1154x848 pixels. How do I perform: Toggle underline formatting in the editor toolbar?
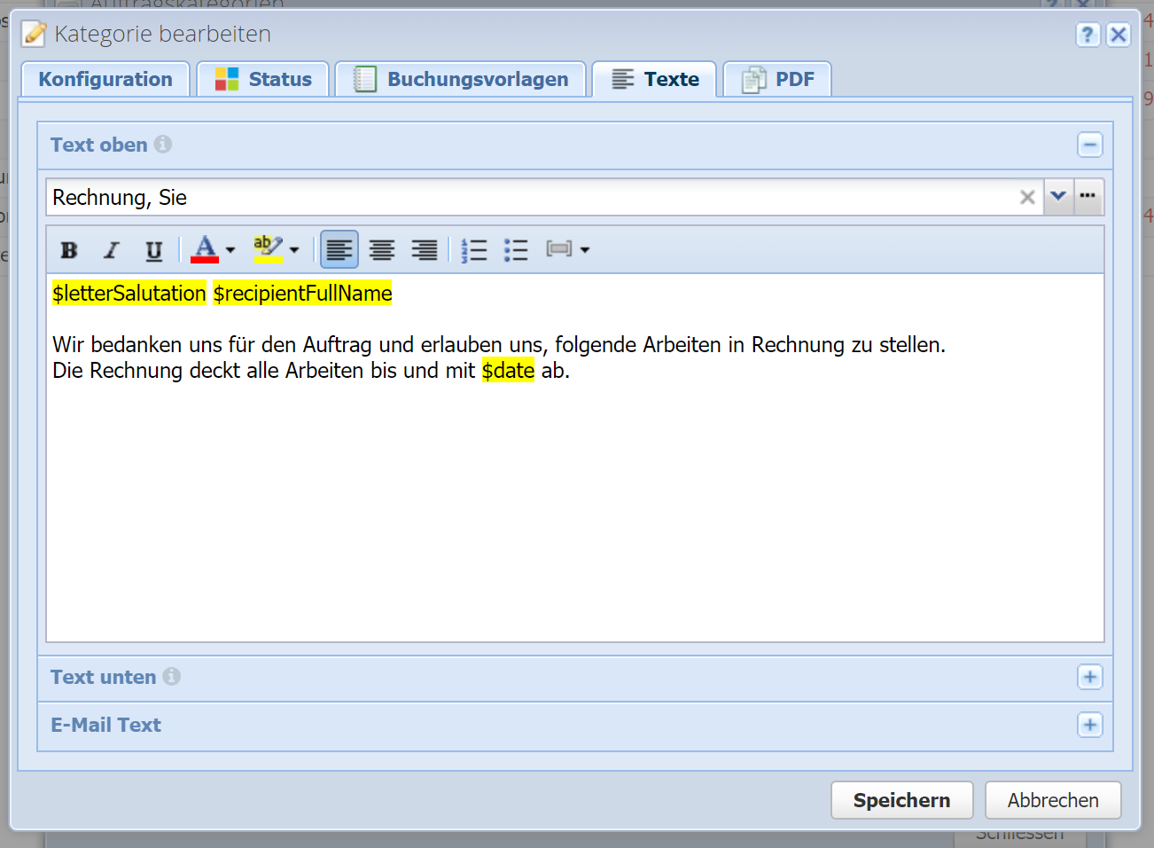pyautogui.click(x=154, y=250)
